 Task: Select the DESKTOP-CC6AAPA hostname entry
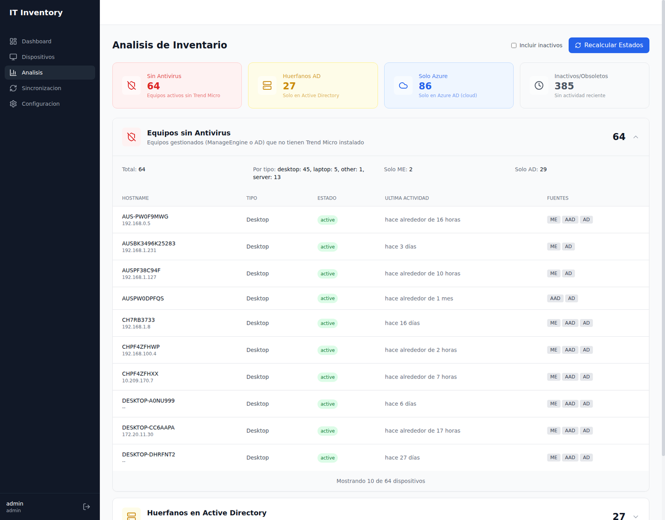tap(148, 428)
